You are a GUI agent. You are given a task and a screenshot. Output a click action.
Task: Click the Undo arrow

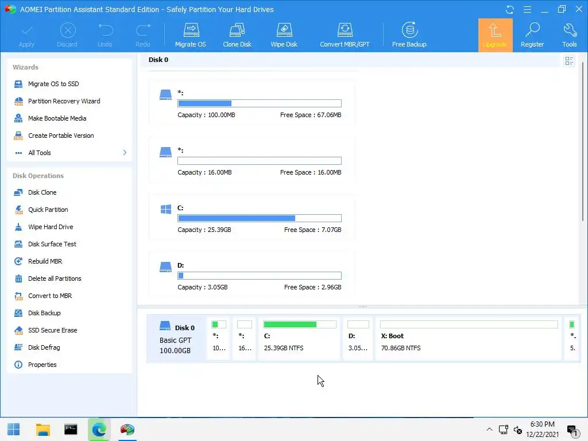click(x=105, y=35)
